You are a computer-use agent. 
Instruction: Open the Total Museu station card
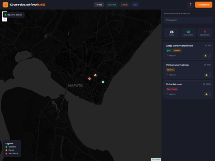pyautogui.click(x=188, y=89)
